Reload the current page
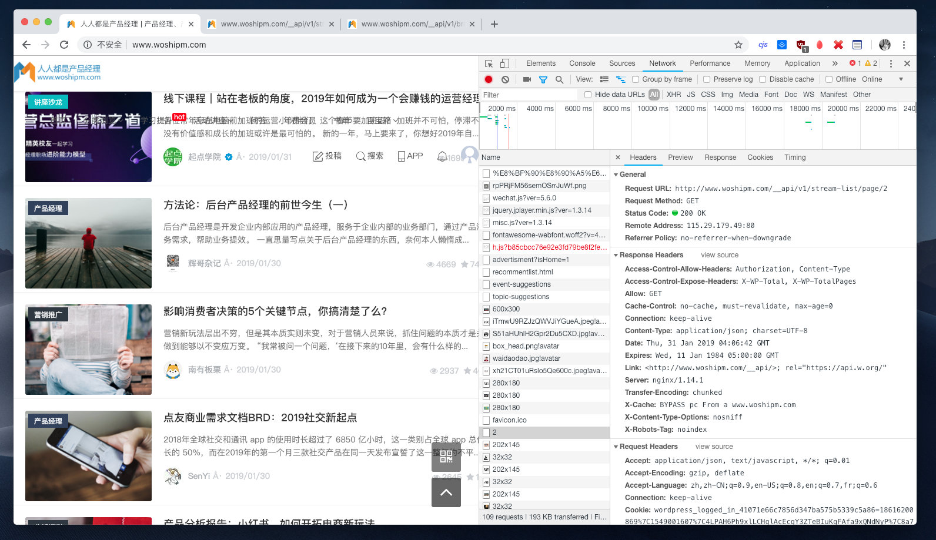 pyautogui.click(x=64, y=45)
